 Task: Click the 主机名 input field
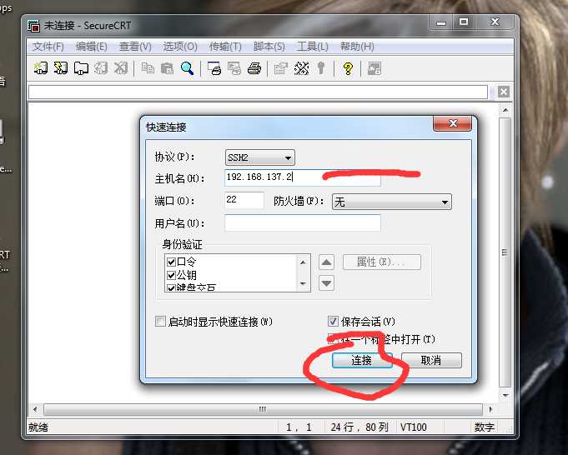coord(303,177)
